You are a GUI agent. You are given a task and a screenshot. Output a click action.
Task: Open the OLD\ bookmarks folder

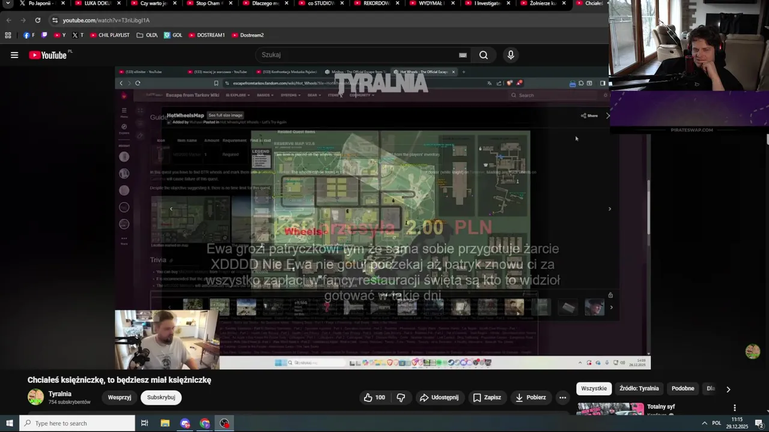click(147, 35)
